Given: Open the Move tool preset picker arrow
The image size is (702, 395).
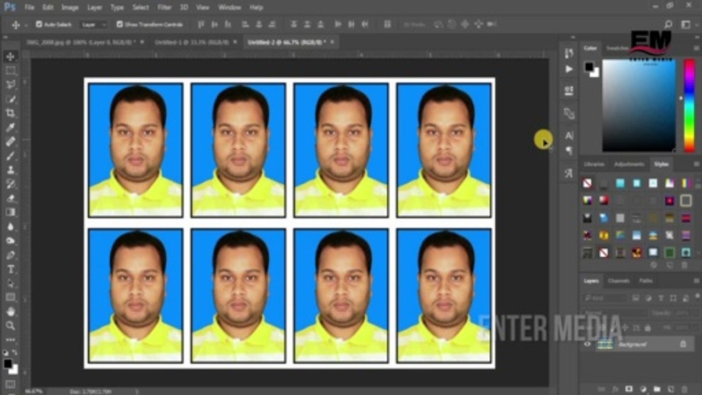Looking at the screenshot, I should (x=26, y=25).
